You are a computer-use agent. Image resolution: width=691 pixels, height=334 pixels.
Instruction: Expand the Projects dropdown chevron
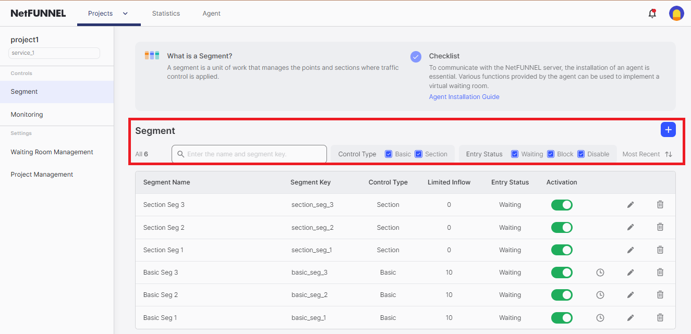125,14
